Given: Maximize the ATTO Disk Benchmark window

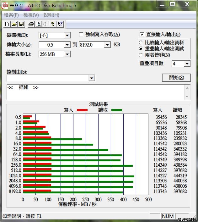Looking at the screenshot, I should click(172, 4).
